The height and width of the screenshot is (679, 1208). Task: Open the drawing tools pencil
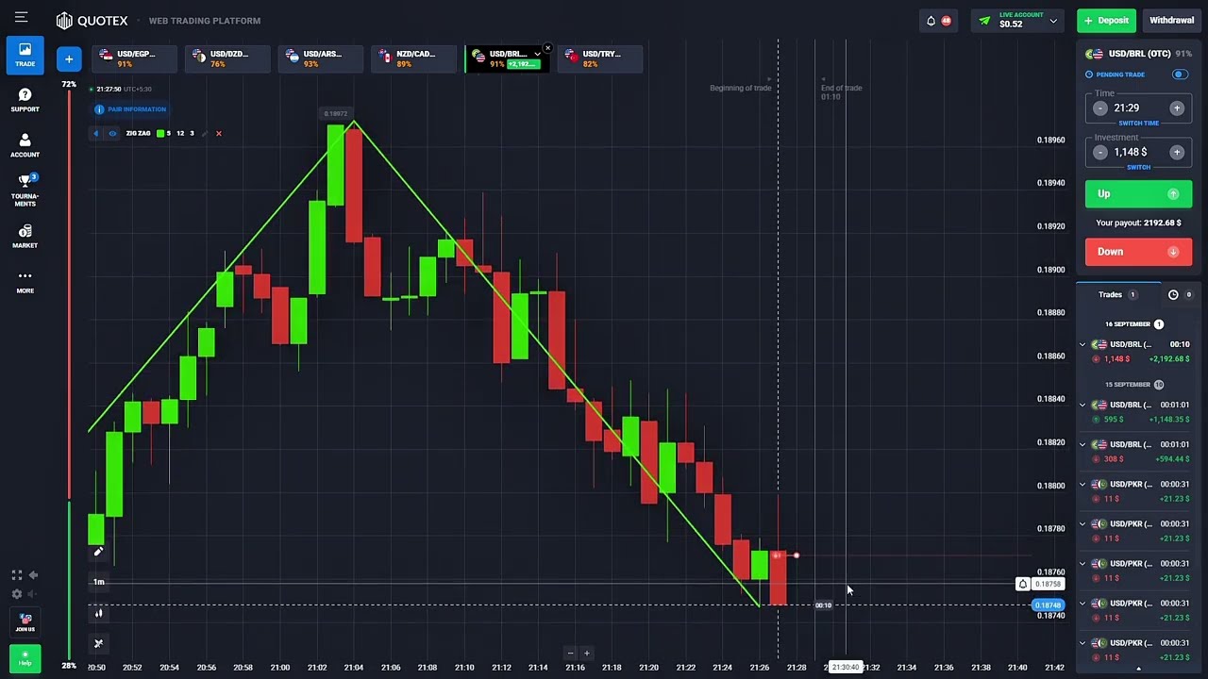coord(98,552)
